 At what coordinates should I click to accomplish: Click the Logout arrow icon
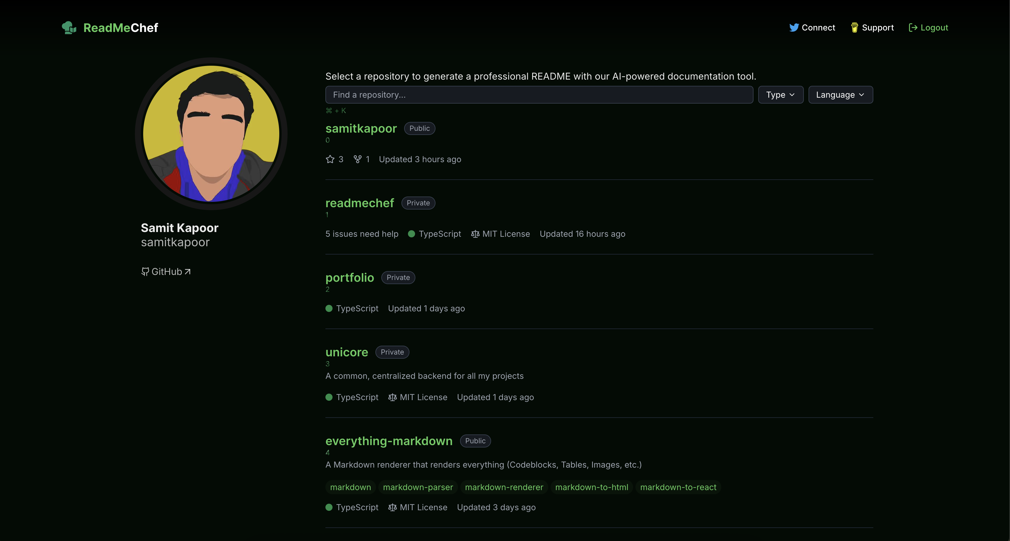(913, 28)
